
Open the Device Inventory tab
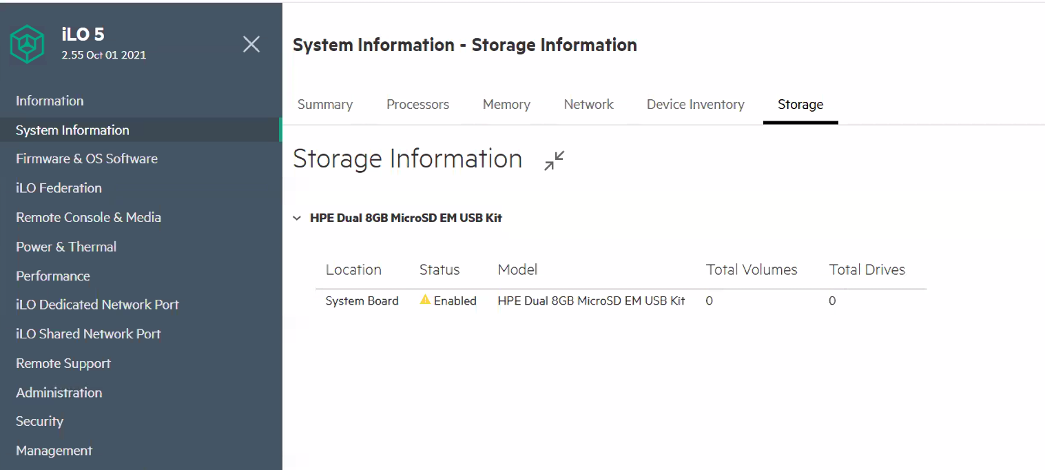[695, 105]
